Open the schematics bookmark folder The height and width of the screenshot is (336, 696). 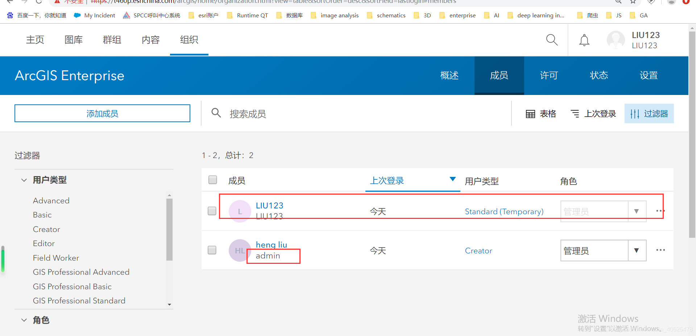pos(386,15)
